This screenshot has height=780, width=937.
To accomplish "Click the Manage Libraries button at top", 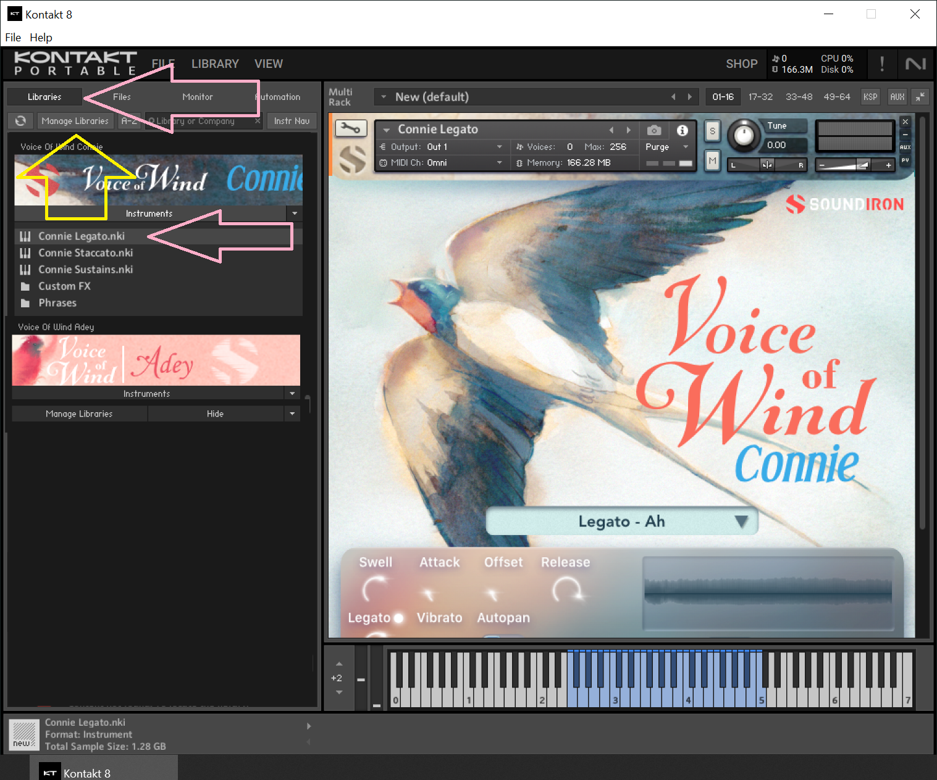I will pyautogui.click(x=75, y=121).
